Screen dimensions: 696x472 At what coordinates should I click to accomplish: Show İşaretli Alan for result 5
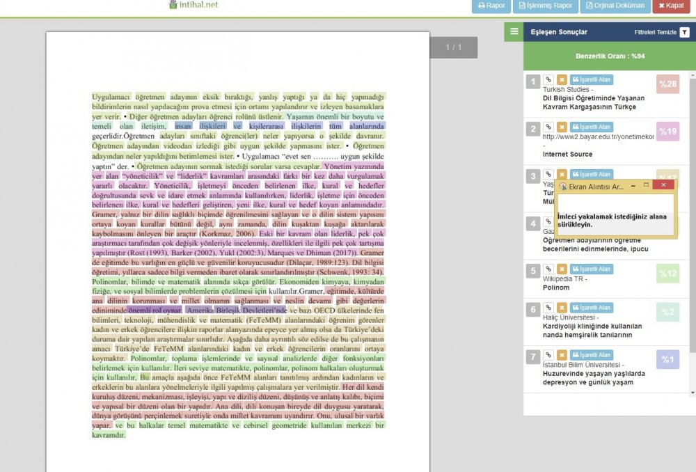point(591,269)
